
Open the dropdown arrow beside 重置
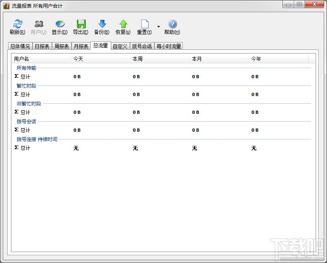[158, 26]
